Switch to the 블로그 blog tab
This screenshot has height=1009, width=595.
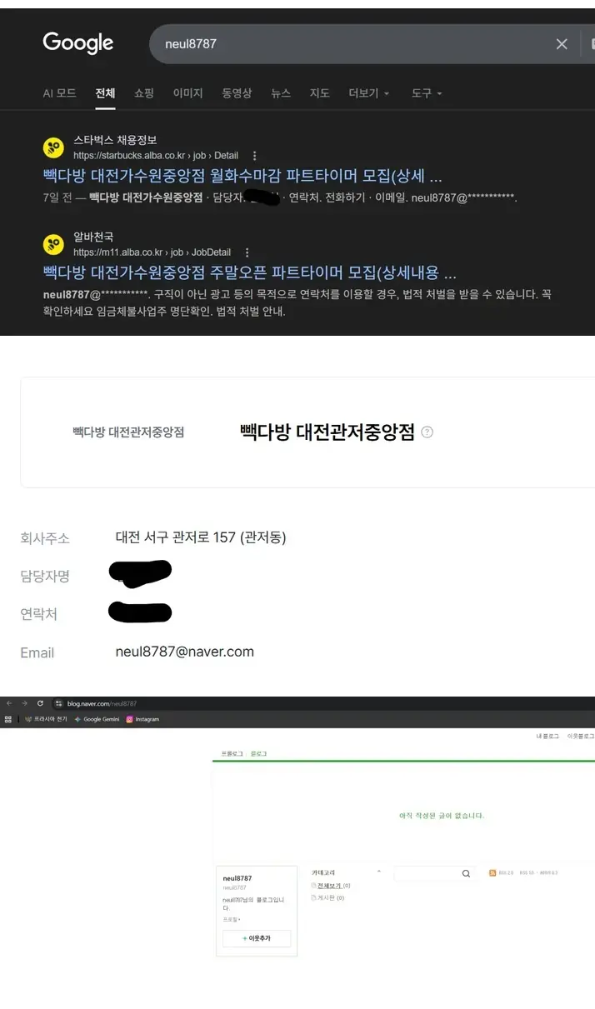(259, 754)
